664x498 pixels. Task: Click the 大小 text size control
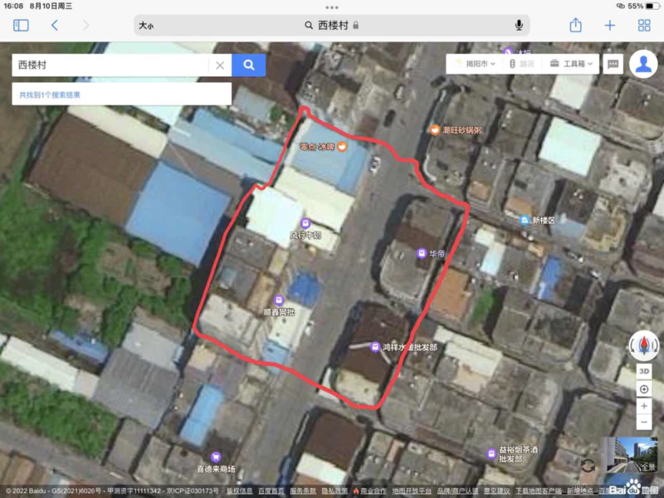point(146,26)
